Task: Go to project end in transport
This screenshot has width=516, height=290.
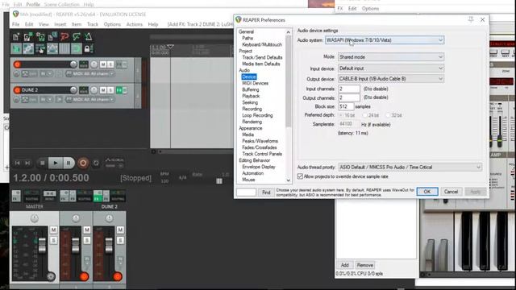Action: [x=27, y=163]
